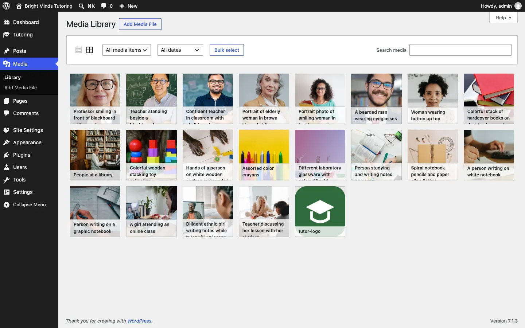Switch to list view icon

(78, 50)
